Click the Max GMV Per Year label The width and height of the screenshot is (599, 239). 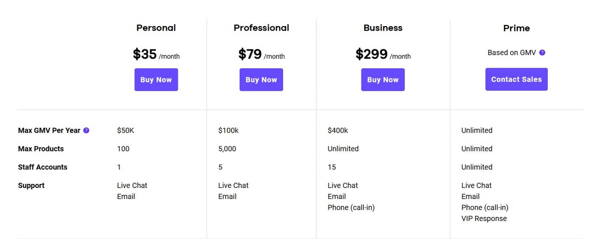tap(49, 130)
